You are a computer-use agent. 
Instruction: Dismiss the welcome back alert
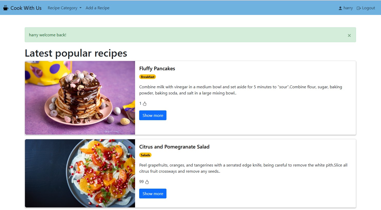click(x=349, y=36)
